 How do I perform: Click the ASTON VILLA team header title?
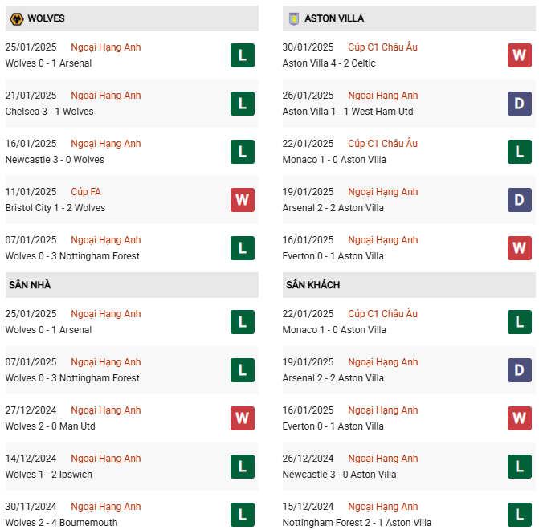point(333,18)
